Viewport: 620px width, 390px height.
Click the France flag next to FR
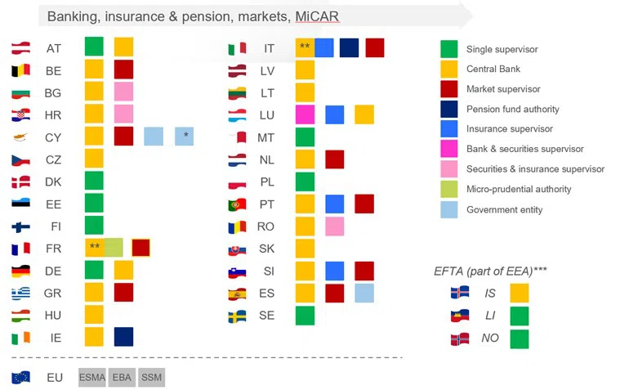point(21,249)
